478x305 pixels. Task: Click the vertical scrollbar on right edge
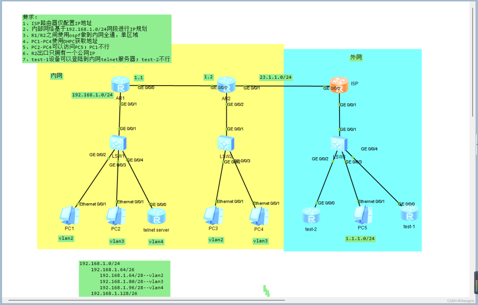click(x=473, y=62)
